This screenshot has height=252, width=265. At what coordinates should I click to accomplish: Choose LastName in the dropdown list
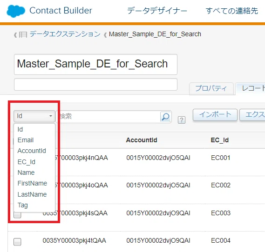pyautogui.click(x=32, y=194)
